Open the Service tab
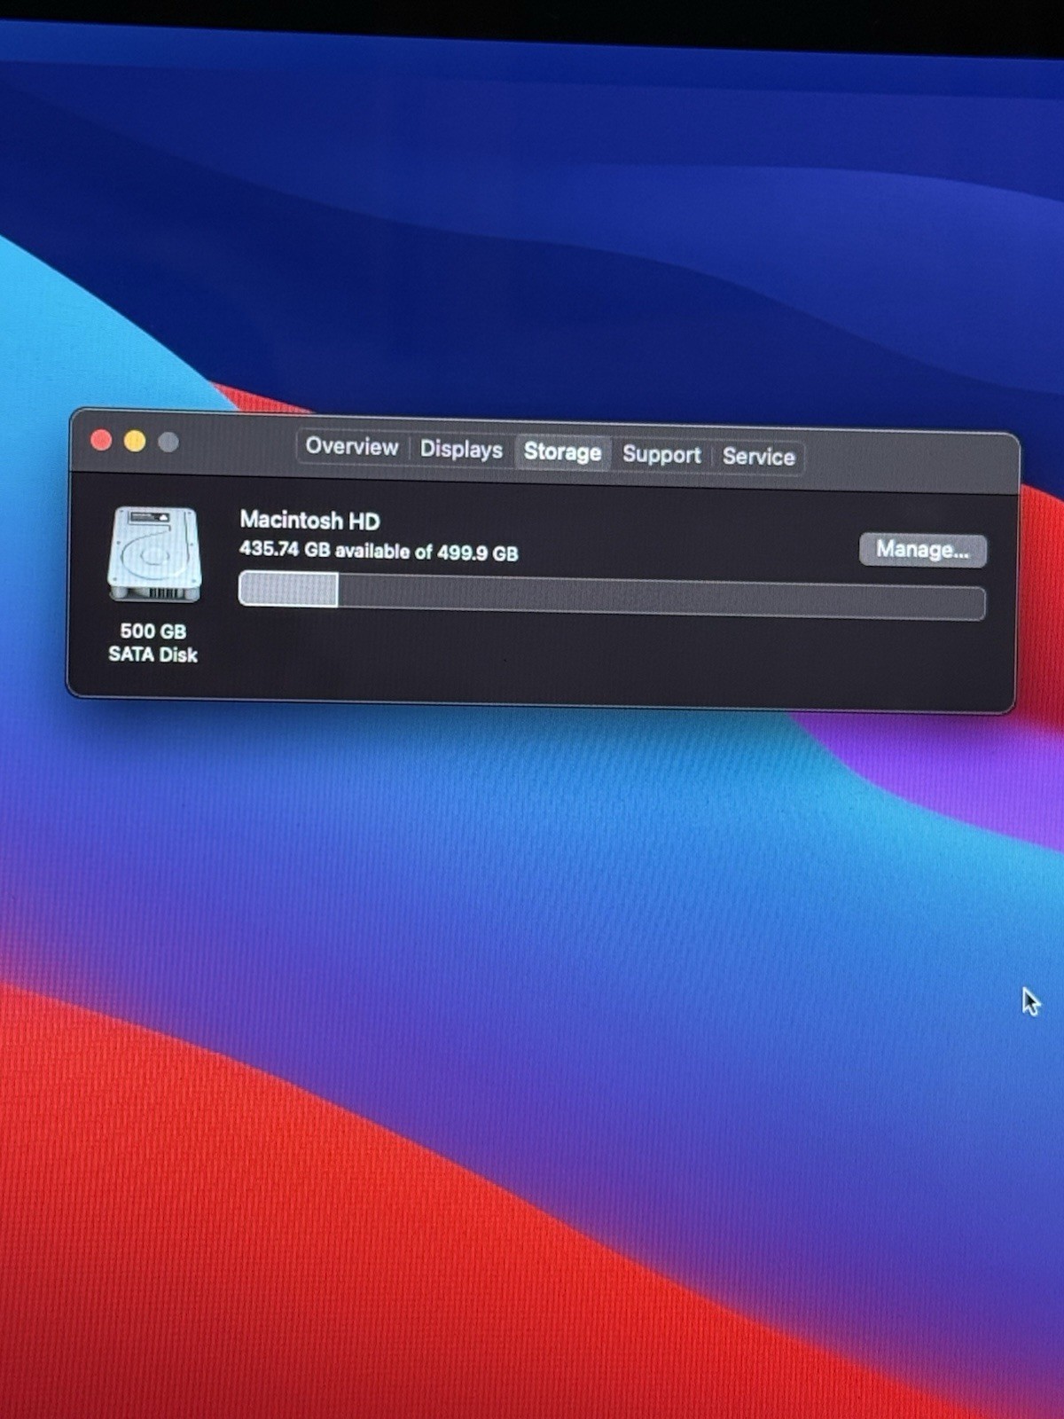Image resolution: width=1064 pixels, height=1419 pixels. click(758, 457)
